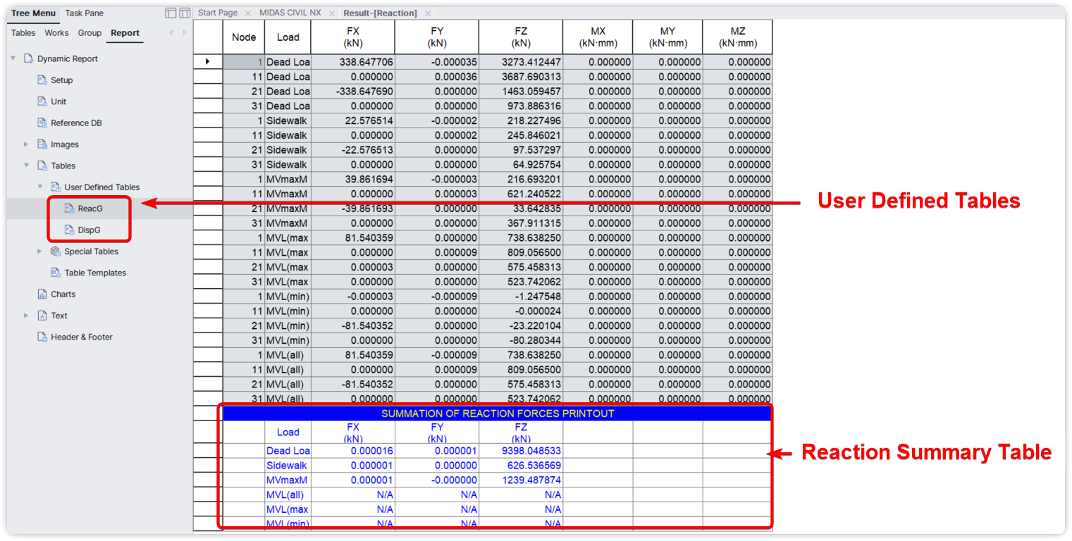Switch to the Tree Menu tab
The height and width of the screenshot is (541, 1072).
33,13
